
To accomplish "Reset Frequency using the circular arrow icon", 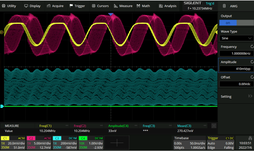I will [252, 47].
